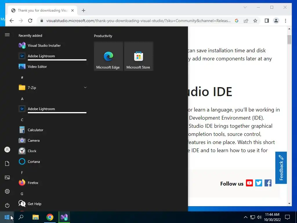
Task: Open Google icon in address bar
Action: 237,21
